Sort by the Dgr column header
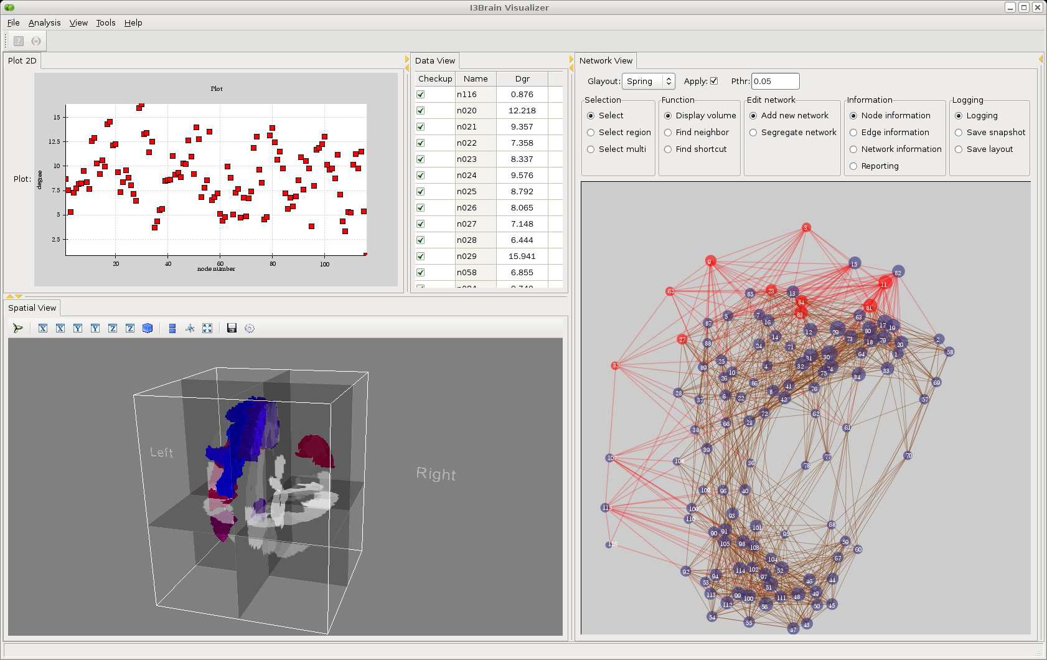1047x660 pixels. (522, 78)
